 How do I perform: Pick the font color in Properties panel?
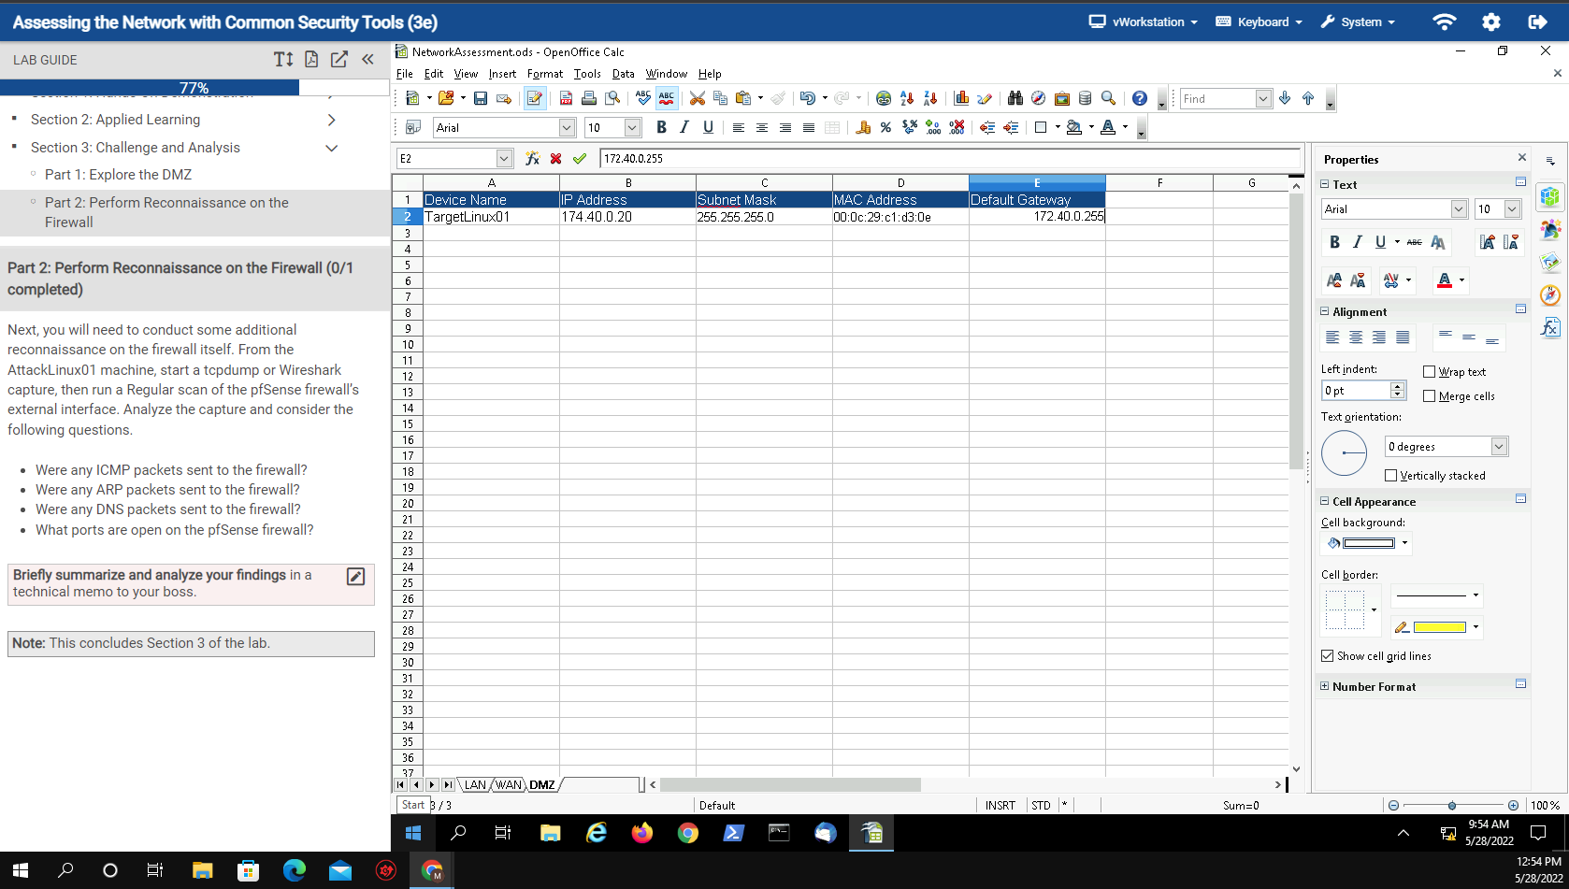tap(1445, 280)
